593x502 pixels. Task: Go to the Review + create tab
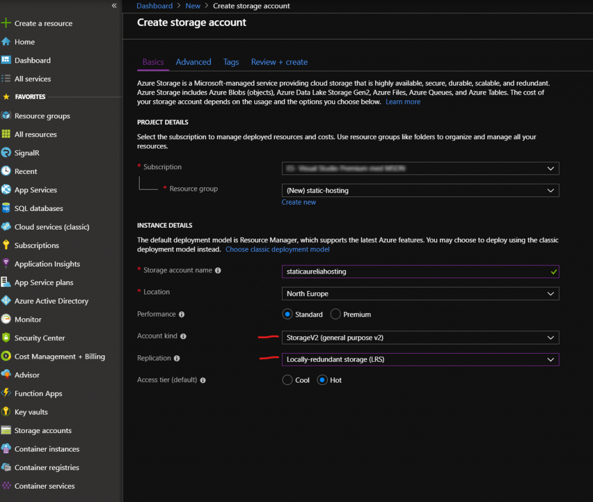[279, 62]
